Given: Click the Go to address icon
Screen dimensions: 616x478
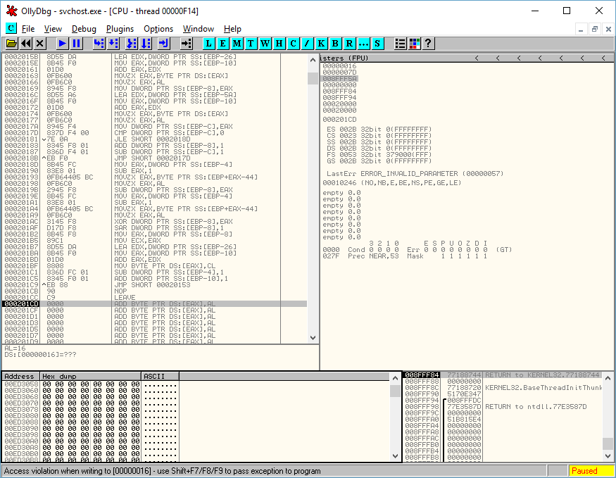Looking at the screenshot, I should coord(187,43).
